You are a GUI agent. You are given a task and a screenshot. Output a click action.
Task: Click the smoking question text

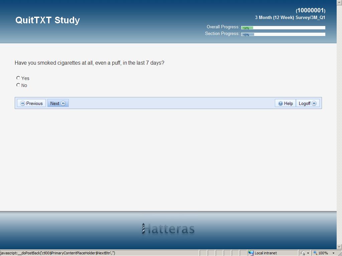(90, 63)
